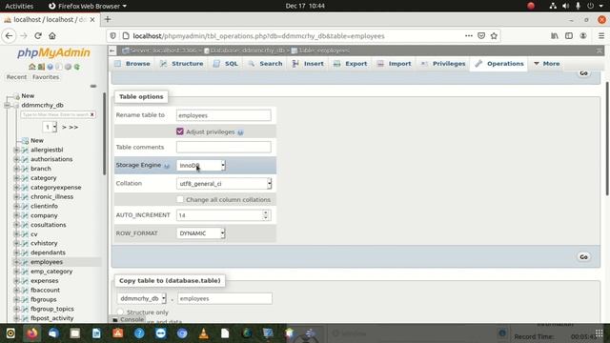Image resolution: width=610 pixels, height=343 pixels.
Task: Open phpMyAdmin documentation help icon
Action: click(50, 67)
